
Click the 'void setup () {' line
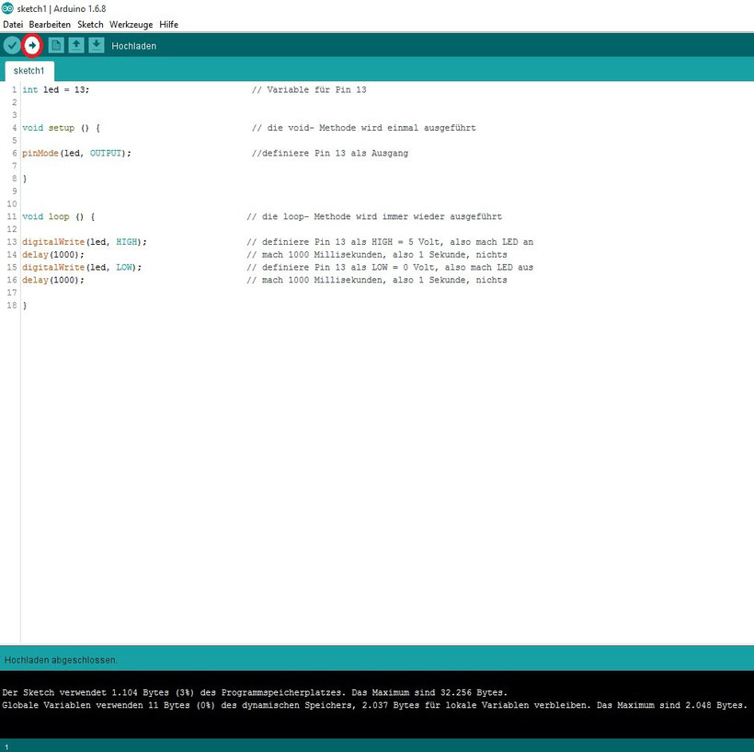(61, 128)
